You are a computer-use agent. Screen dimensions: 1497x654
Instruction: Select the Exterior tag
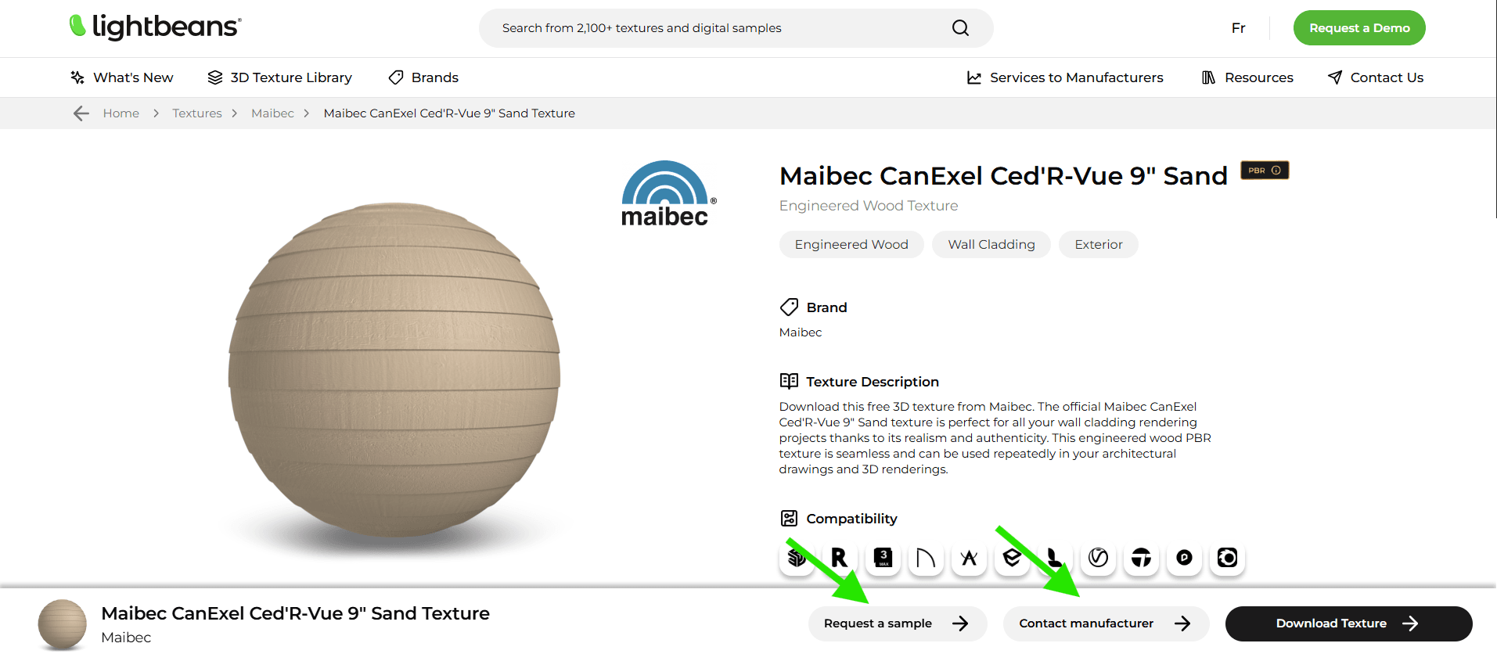pos(1099,244)
